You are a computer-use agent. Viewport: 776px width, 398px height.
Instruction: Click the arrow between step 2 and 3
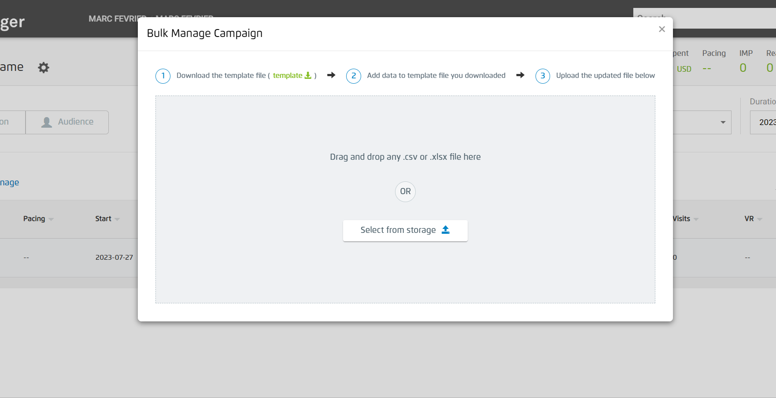[x=521, y=75]
